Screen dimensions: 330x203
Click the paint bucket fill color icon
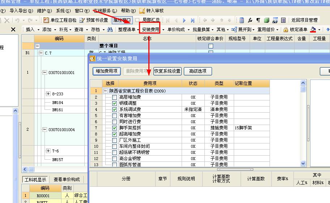point(313,29)
